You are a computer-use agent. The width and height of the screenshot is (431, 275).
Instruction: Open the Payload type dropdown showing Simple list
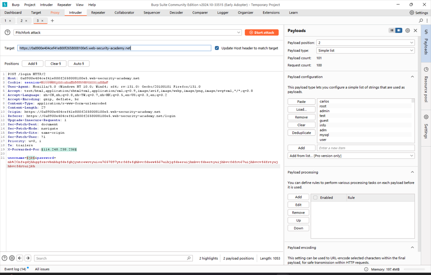click(365, 50)
